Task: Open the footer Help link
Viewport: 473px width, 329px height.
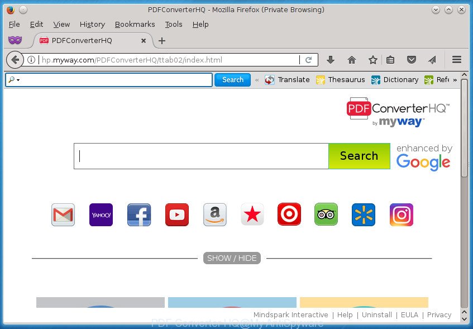Action: click(345, 315)
